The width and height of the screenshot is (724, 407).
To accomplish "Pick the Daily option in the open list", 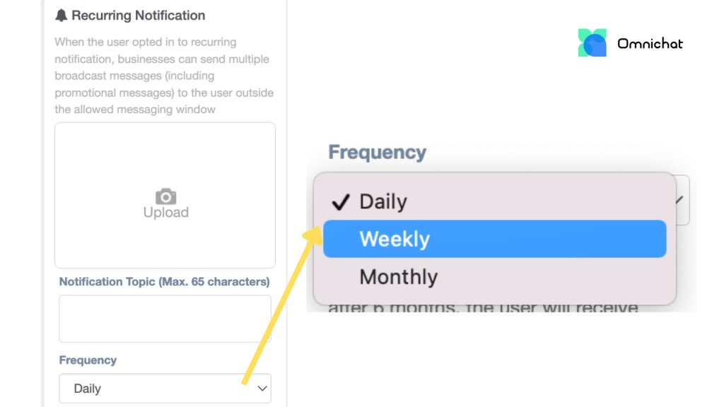I will [383, 201].
